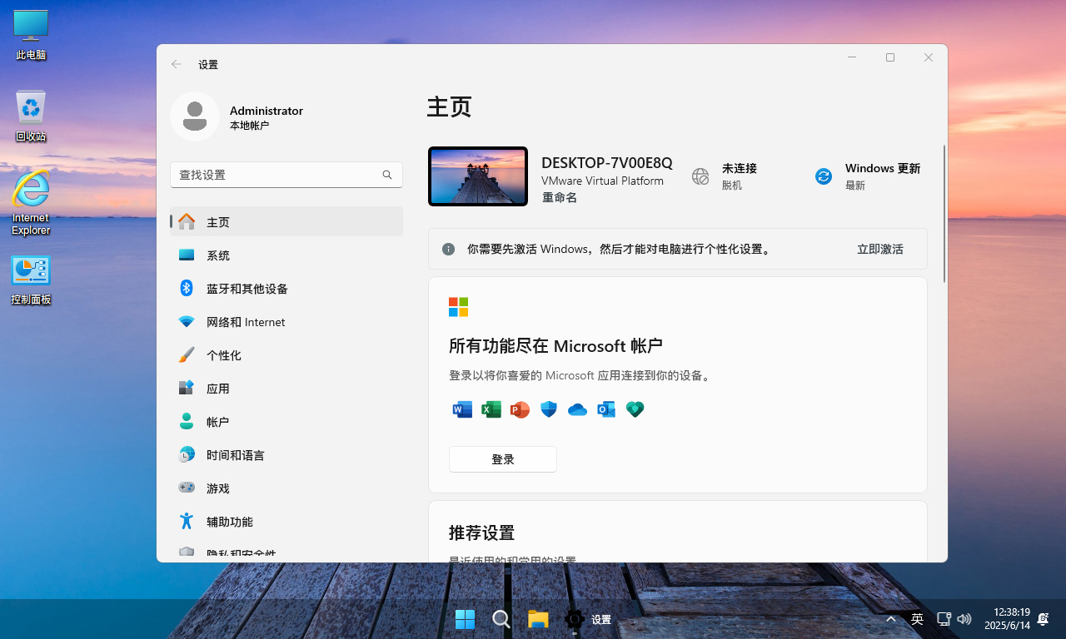Open the notification bell icon
The height and width of the screenshot is (639, 1066).
point(1044,619)
